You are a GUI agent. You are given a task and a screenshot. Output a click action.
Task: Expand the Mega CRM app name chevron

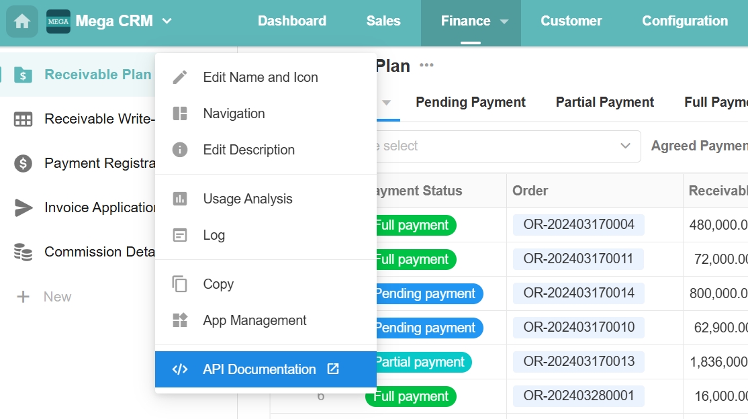[x=167, y=21]
